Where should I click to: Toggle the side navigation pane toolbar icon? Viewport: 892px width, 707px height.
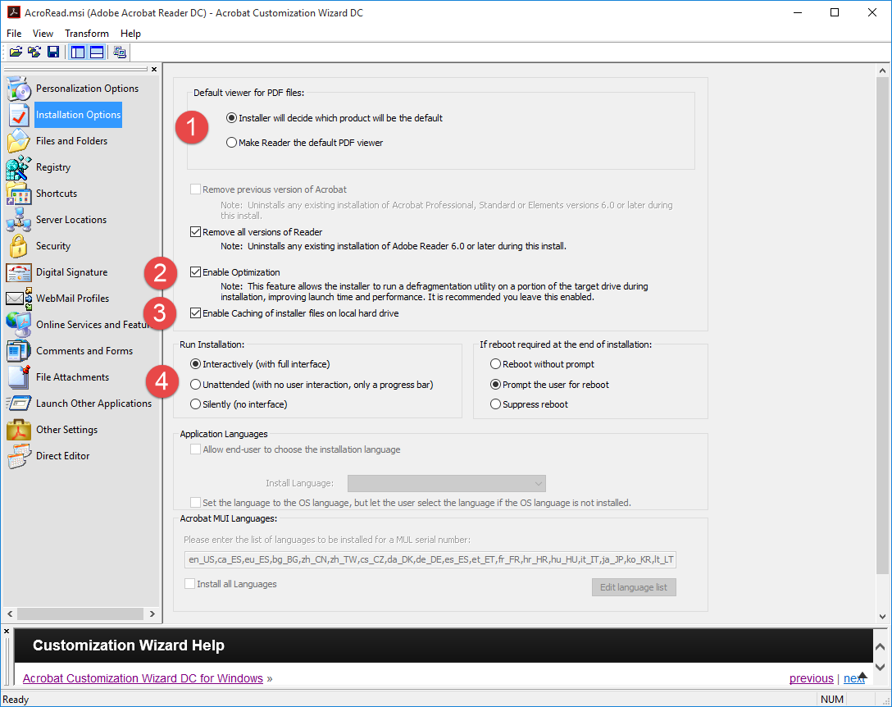pyautogui.click(x=78, y=52)
